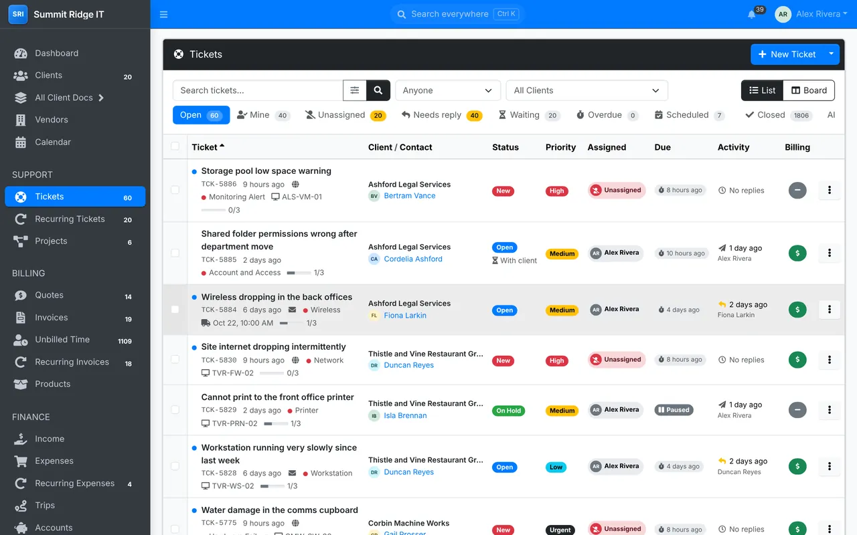Click the hamburger menu icon in top bar
This screenshot has width=857, height=535.
click(x=164, y=14)
